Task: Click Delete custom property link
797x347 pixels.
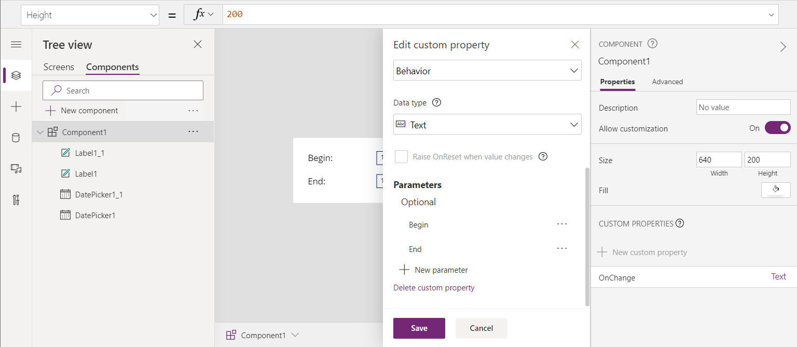Action: pyautogui.click(x=434, y=288)
